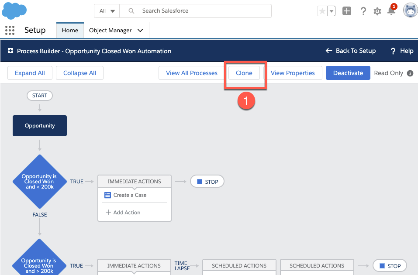Clone the process
The height and width of the screenshot is (275, 418).
[244, 73]
